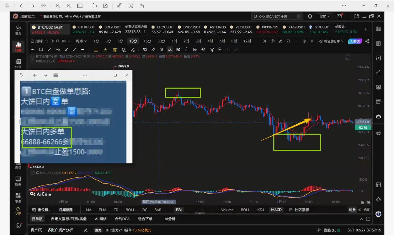Expand the 周期 period dropdown

pos(81,41)
